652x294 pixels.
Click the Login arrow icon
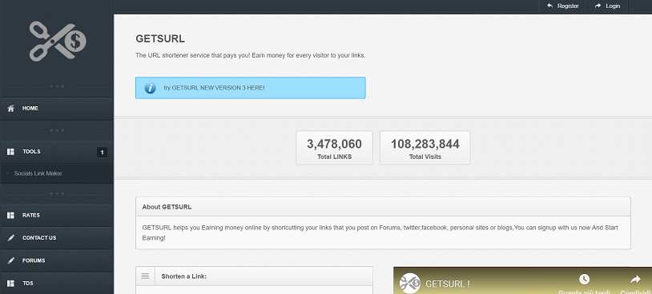click(x=598, y=6)
